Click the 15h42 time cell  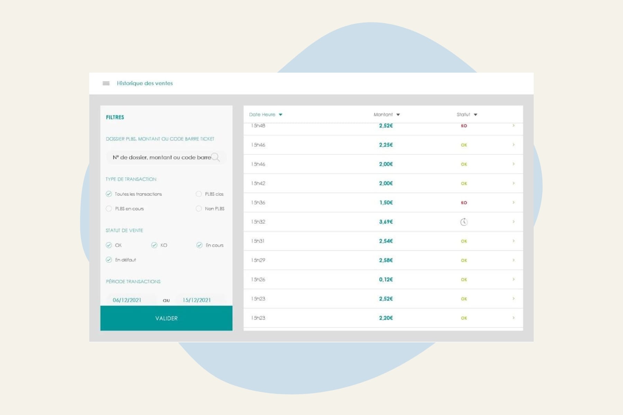pos(258,183)
